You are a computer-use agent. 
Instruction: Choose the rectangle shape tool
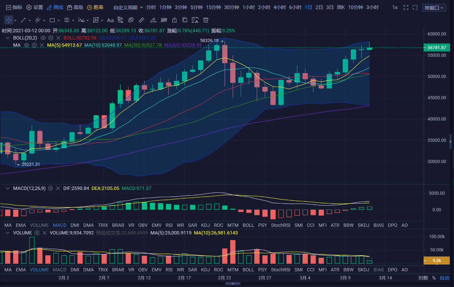point(52,20)
